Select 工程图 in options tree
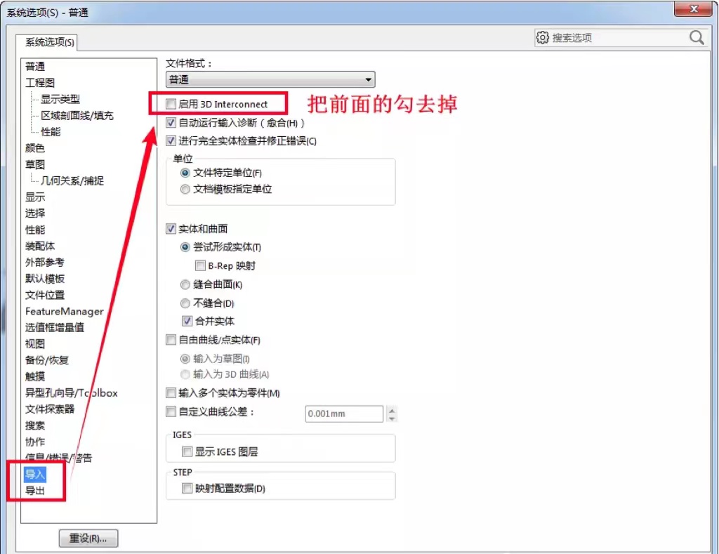 pos(40,83)
